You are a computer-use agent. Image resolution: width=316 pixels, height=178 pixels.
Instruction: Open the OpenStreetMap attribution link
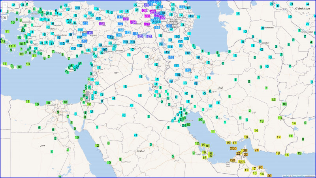tap(298, 176)
